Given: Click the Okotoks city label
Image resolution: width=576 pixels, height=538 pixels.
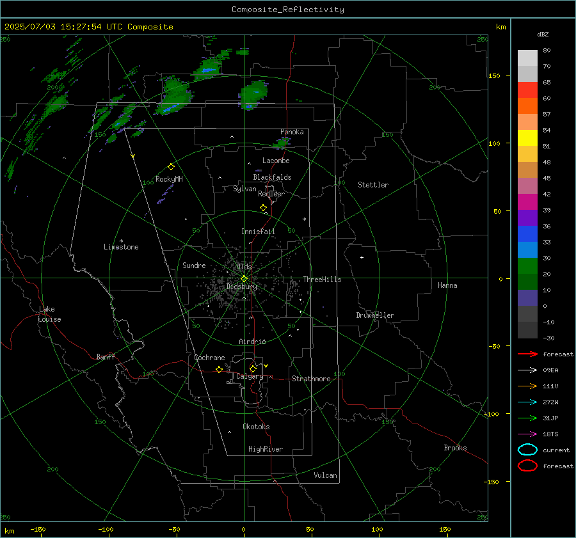Looking at the screenshot, I should point(256,427).
